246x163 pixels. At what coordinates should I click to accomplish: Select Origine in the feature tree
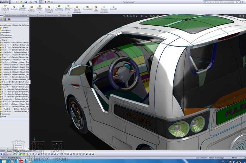4,40
